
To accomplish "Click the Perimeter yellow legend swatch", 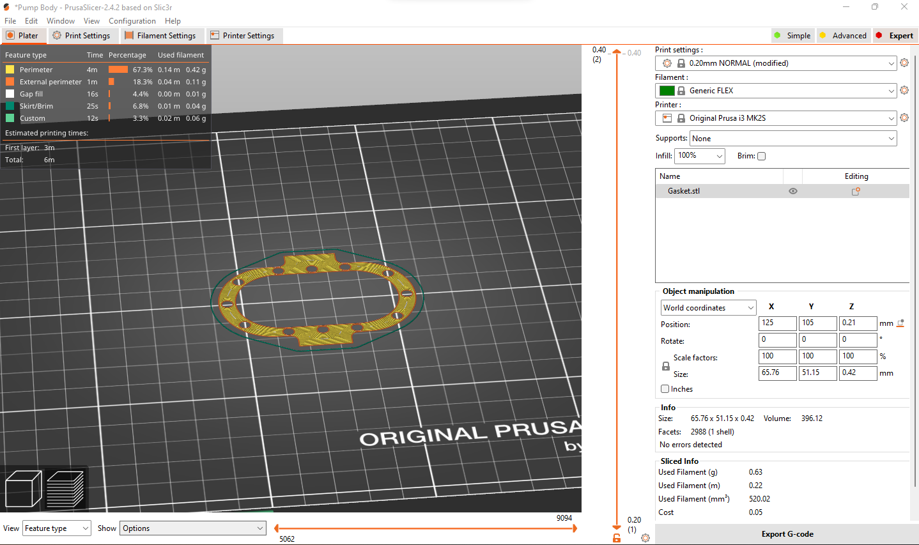I will pyautogui.click(x=10, y=70).
